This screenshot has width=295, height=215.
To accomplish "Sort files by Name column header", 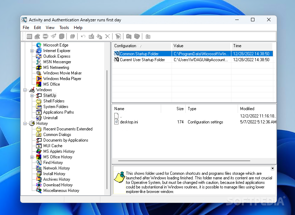I will coord(137,109).
